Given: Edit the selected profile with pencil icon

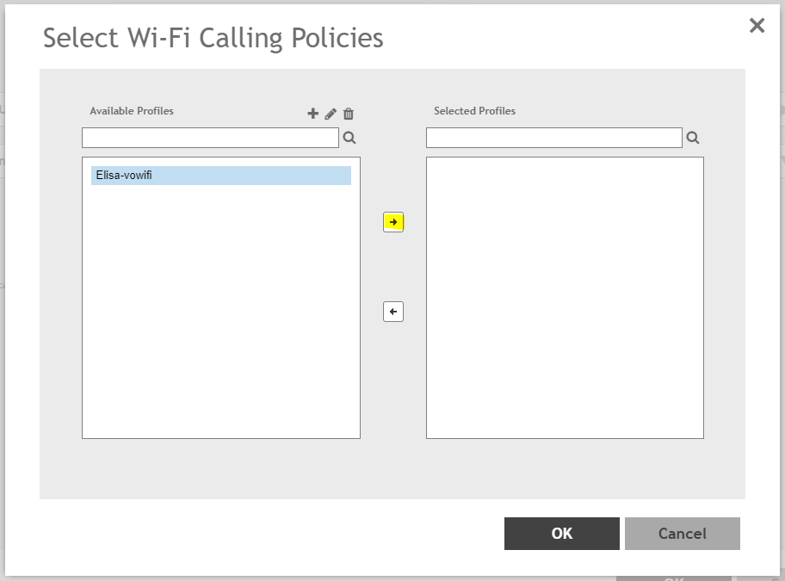Looking at the screenshot, I should click(x=331, y=114).
